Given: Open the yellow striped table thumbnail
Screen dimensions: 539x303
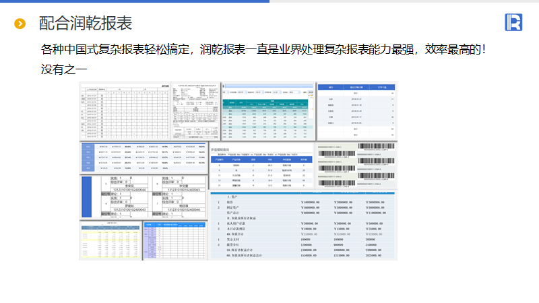Looking at the screenshot, I should (x=110, y=240).
